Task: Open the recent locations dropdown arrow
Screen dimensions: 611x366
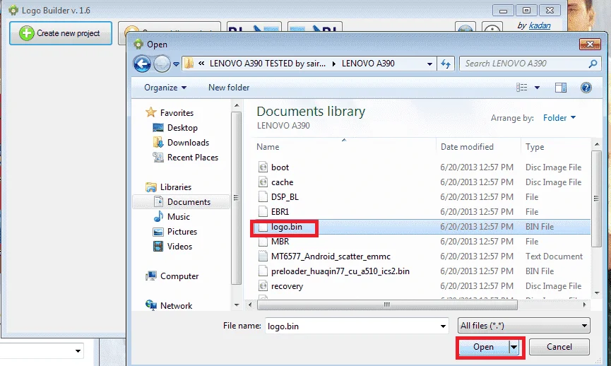Action: 176,64
